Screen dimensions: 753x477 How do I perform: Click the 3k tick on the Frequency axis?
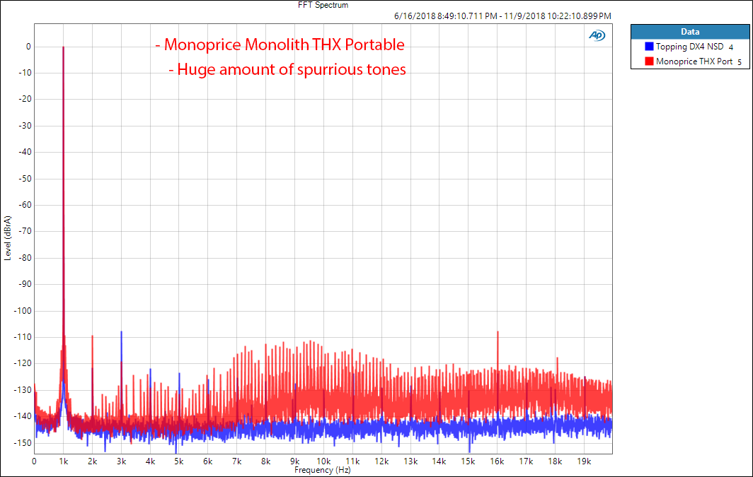click(x=121, y=461)
